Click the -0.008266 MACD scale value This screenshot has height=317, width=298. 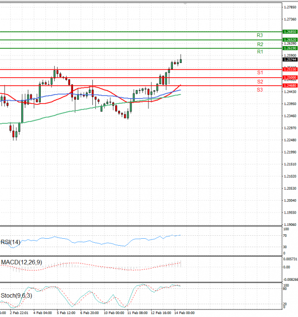[x=291, y=279]
